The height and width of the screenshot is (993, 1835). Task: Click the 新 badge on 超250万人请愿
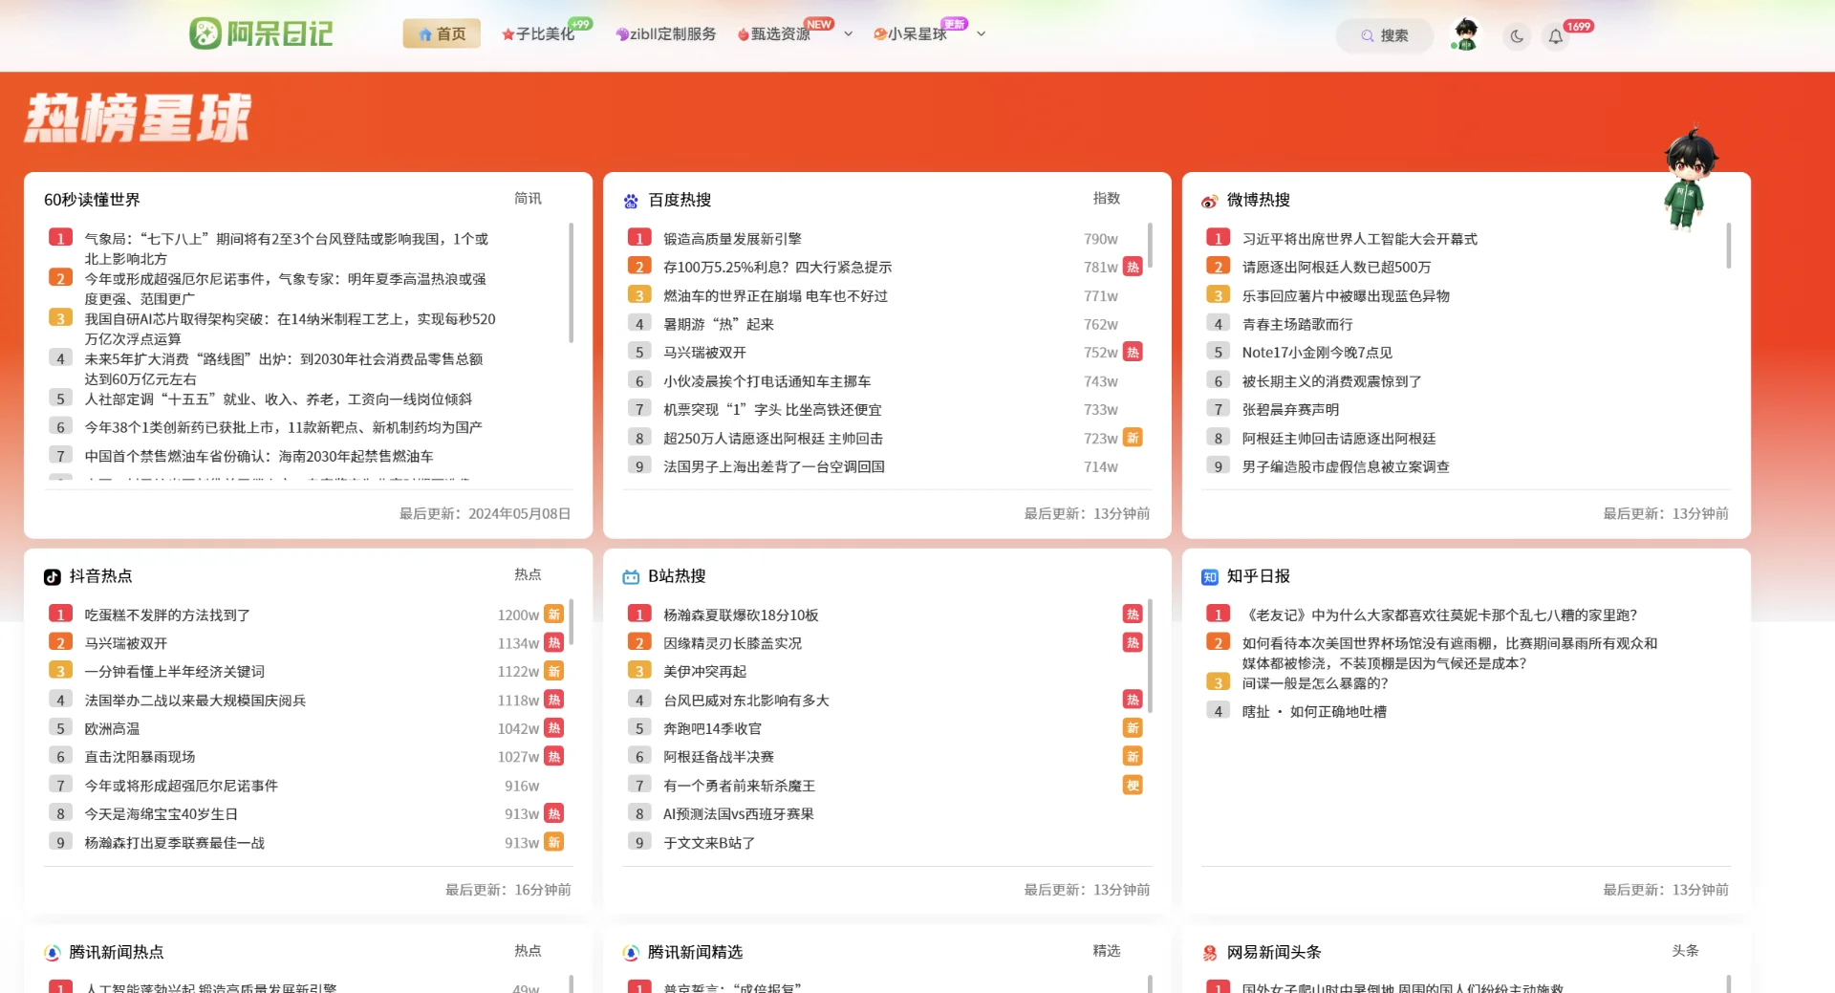(1133, 438)
